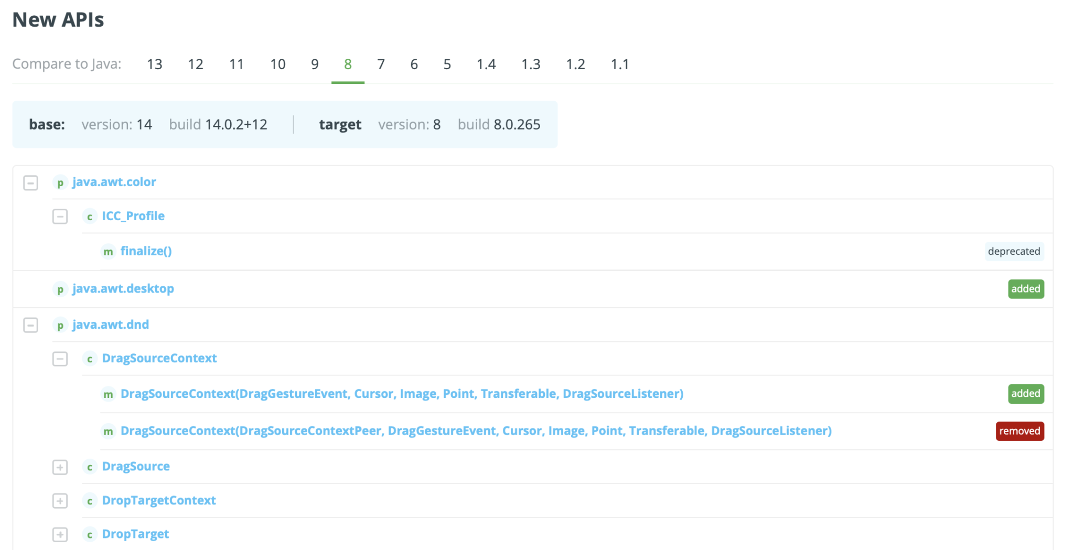Open the ICC_Profile class link
Viewport: 1074px width, 550px height.
(133, 216)
